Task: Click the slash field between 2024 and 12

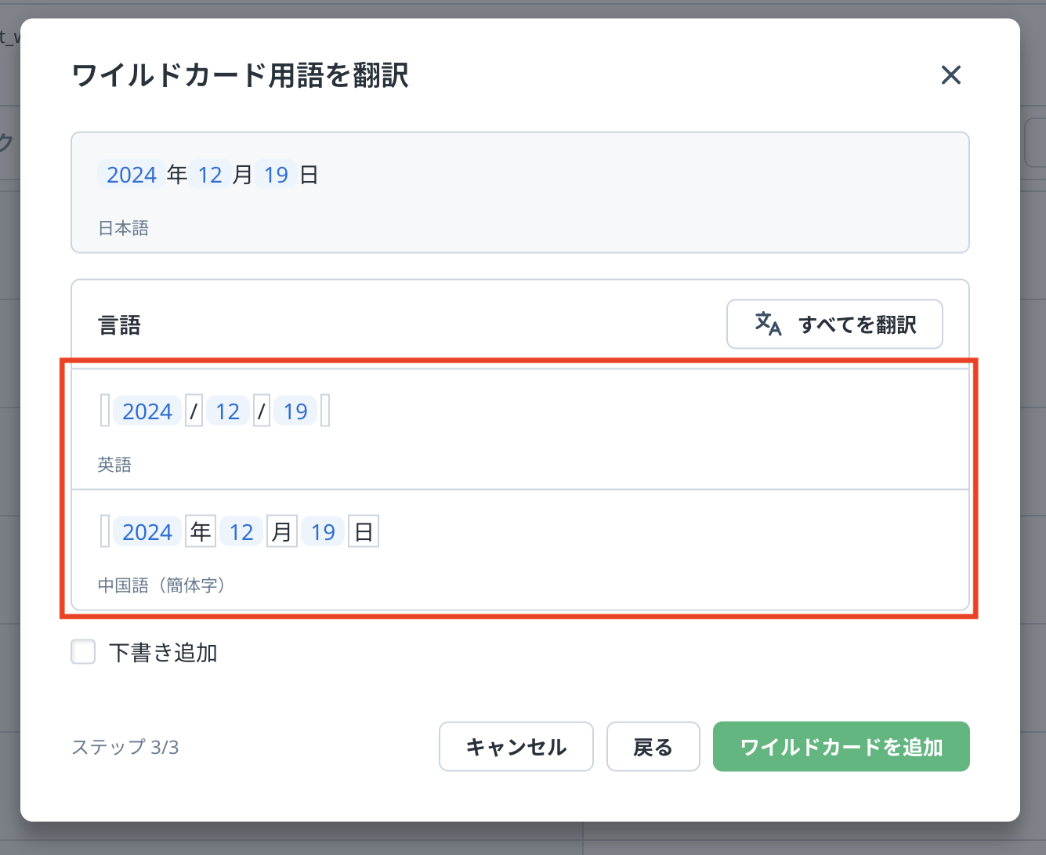Action: tap(194, 411)
